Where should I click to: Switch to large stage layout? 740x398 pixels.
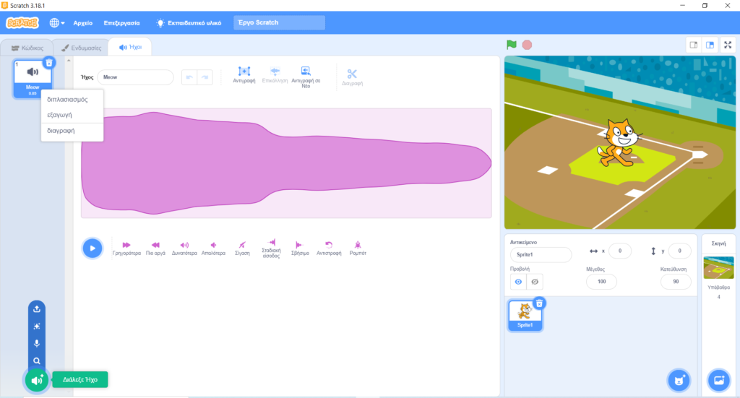tap(710, 46)
